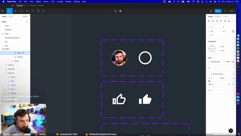Screen dimensions: 241x136
Task: Go to the Figma home icon
Action: tap(12, 6)
